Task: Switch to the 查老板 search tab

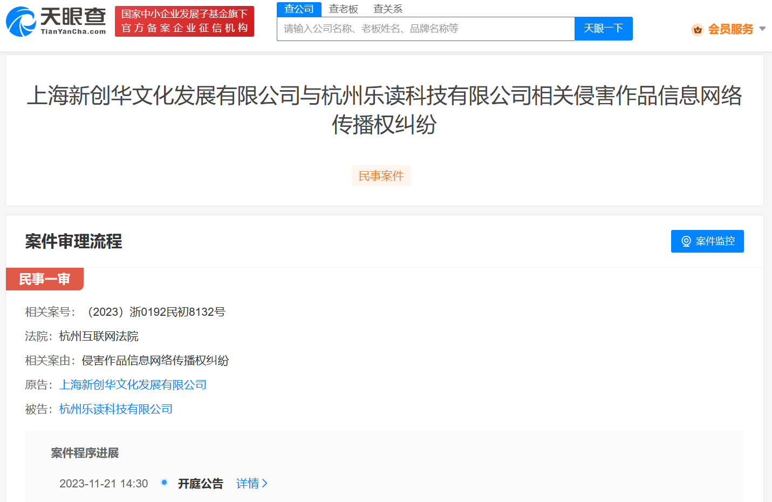Action: 344,9
